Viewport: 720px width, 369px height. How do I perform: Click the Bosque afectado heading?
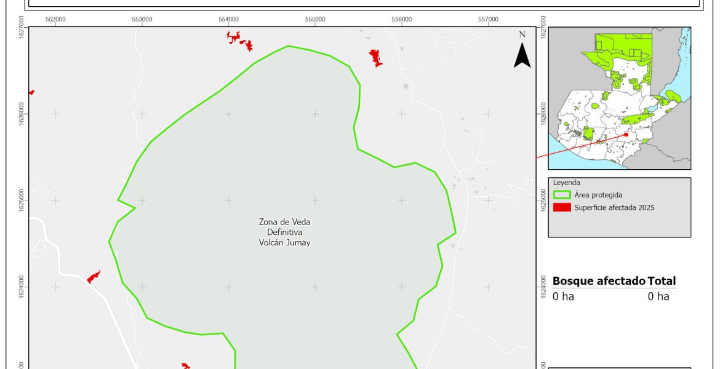tap(599, 281)
